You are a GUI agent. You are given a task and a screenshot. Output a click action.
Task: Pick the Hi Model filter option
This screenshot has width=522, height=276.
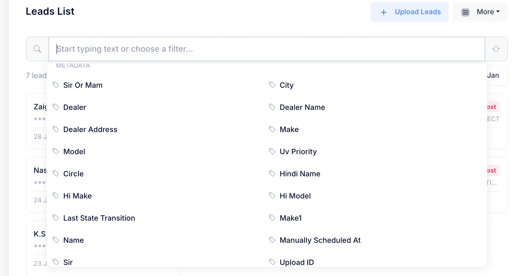click(295, 196)
